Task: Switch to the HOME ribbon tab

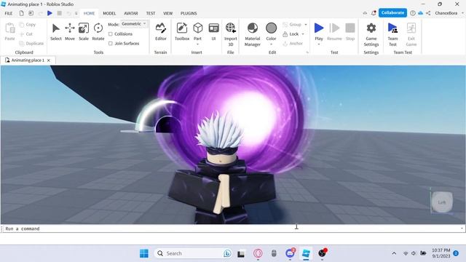Action: pos(89,13)
